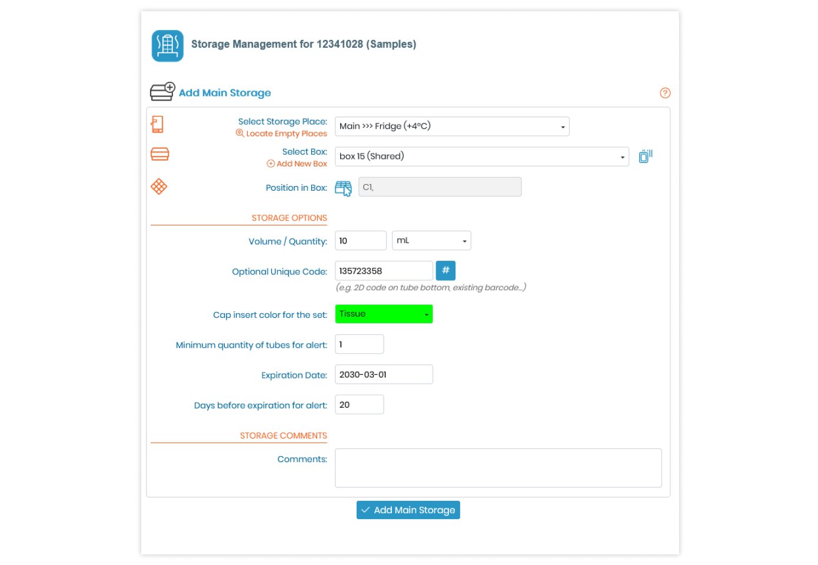Screen dimensions: 818x565
Task: Expand the Select Box dropdown
Action: click(481, 157)
